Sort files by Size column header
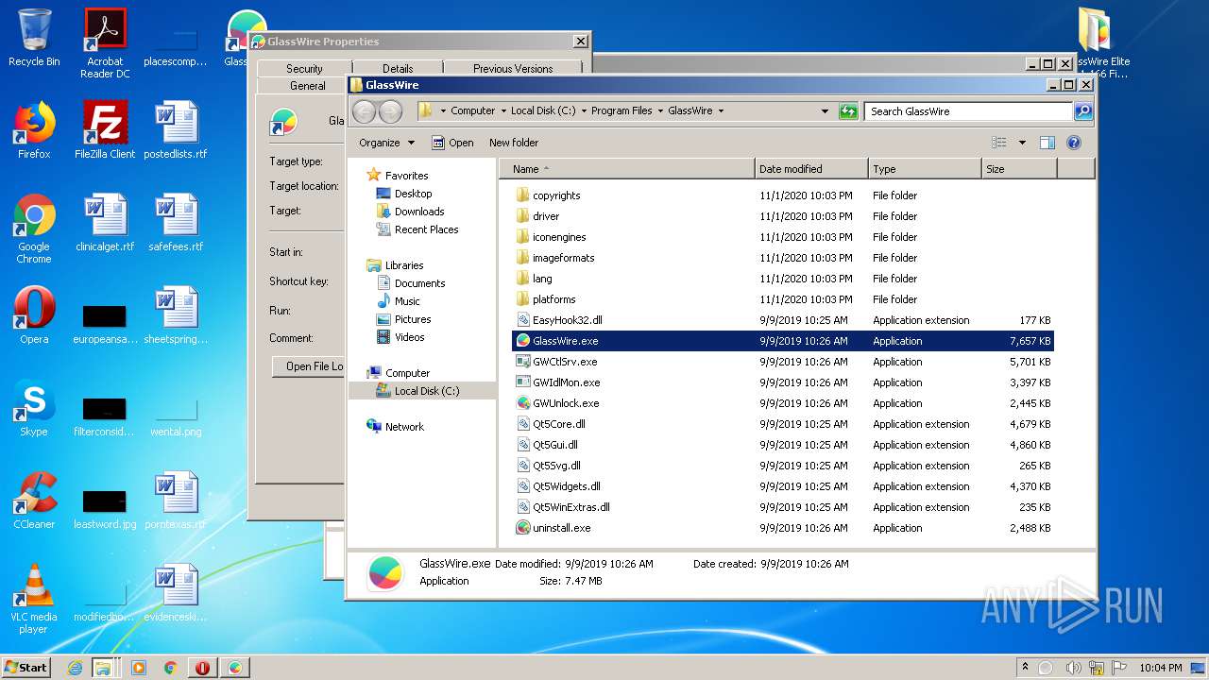This screenshot has width=1209, height=680. (1019, 169)
